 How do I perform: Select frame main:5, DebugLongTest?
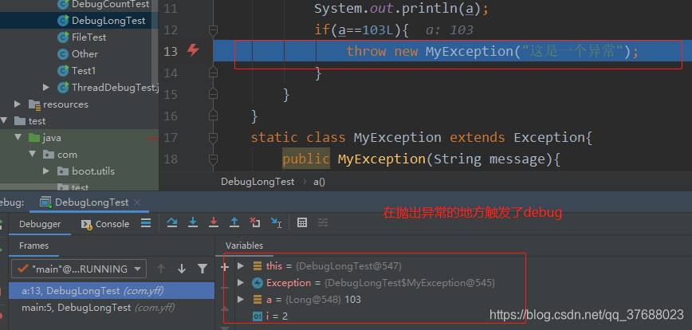112,308
